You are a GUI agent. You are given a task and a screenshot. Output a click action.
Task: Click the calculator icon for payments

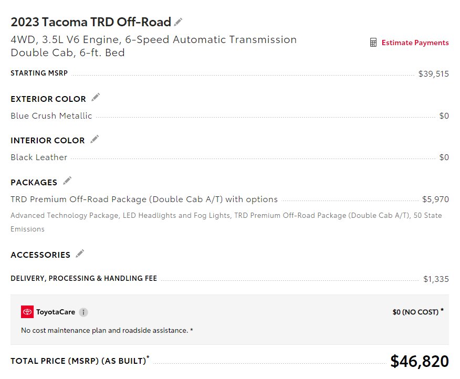click(373, 43)
